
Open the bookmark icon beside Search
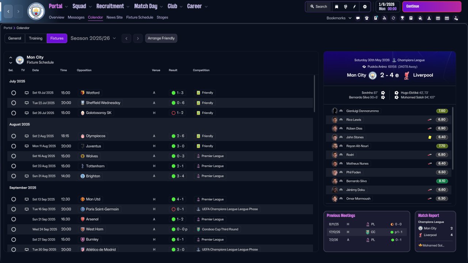point(337,7)
